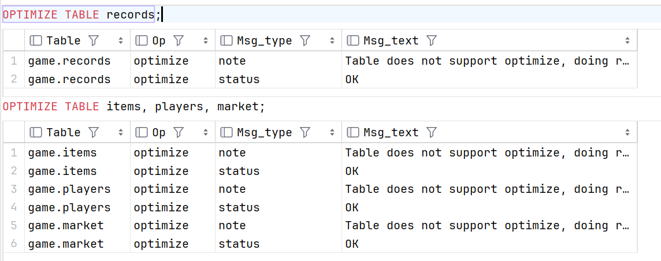Click the game.players note Msg_text cell

click(489, 189)
